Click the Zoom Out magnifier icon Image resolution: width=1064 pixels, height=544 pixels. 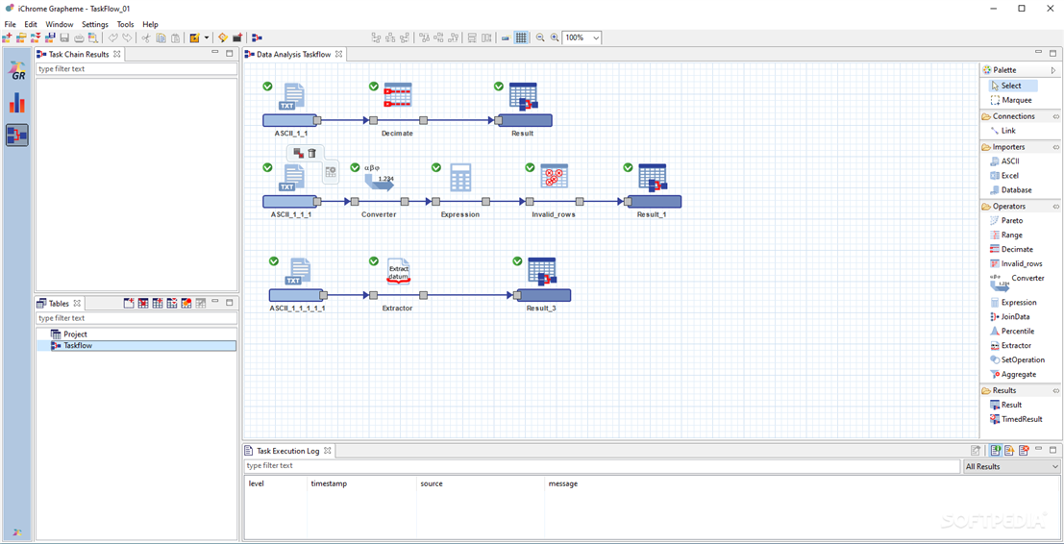click(541, 38)
